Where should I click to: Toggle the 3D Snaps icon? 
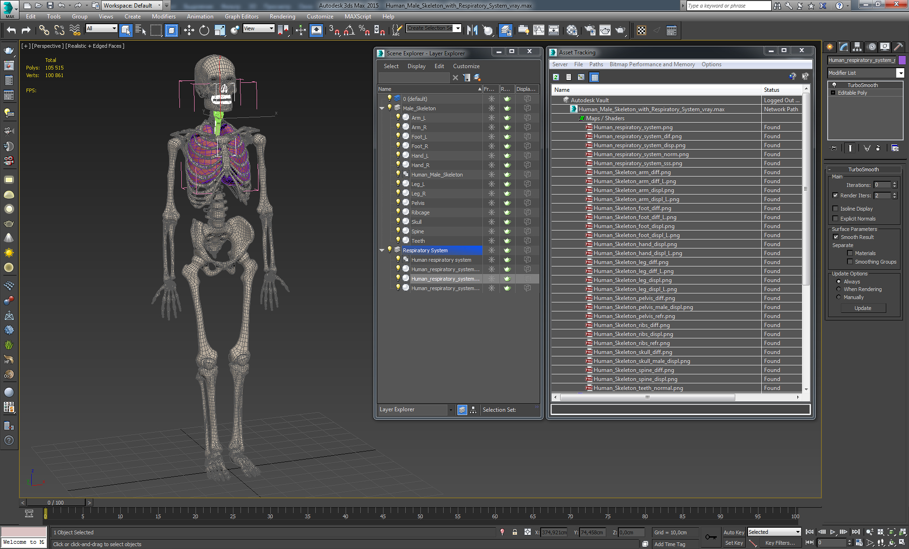pyautogui.click(x=334, y=30)
